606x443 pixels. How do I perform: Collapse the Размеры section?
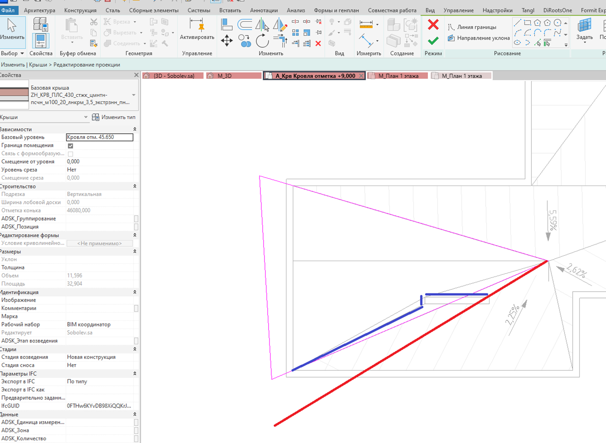point(134,252)
